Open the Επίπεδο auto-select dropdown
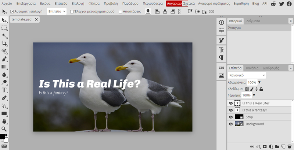 (57, 11)
